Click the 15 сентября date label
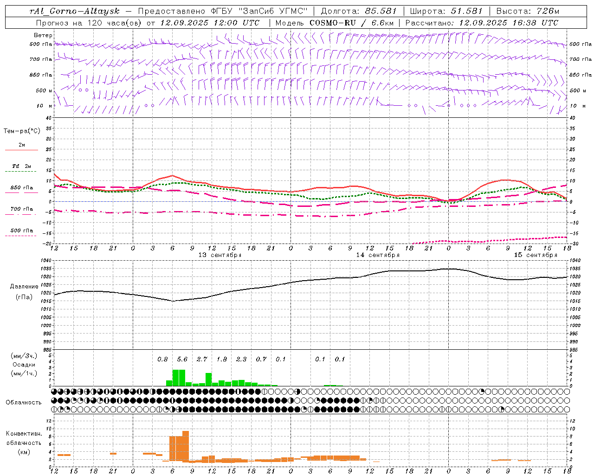Image resolution: width=594 pixels, height=475 pixels. [x=536, y=255]
